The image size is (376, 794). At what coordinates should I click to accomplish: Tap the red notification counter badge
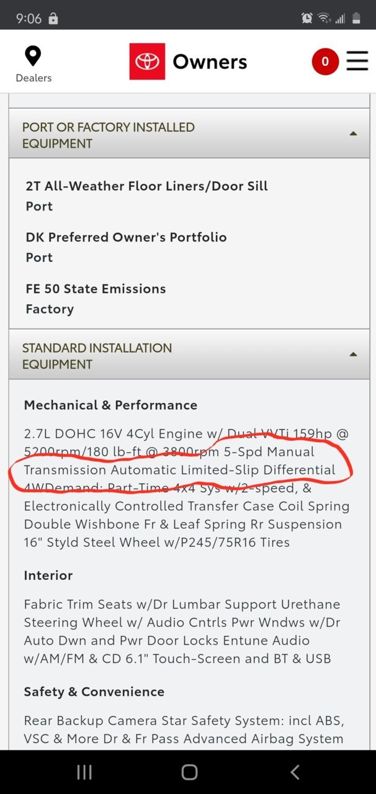[x=325, y=61]
